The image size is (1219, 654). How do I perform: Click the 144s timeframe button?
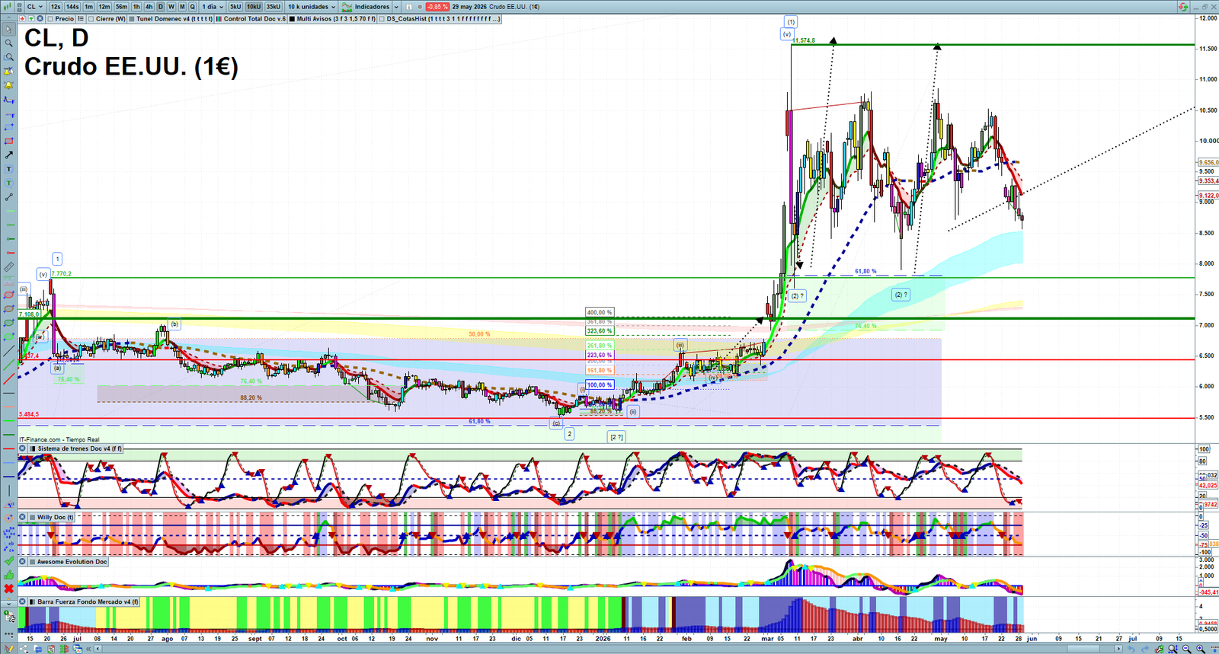click(x=72, y=6)
